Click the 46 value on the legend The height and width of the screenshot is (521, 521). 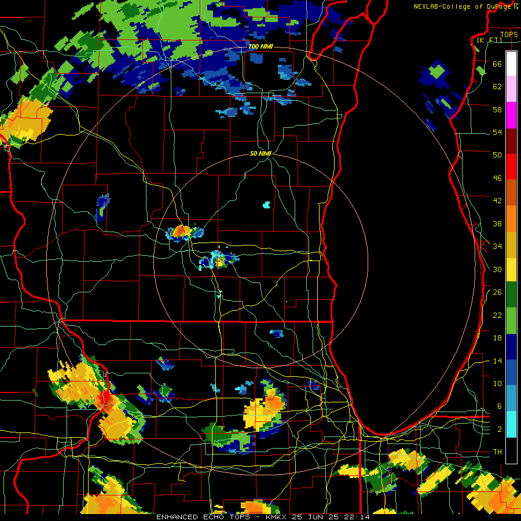pyautogui.click(x=497, y=178)
